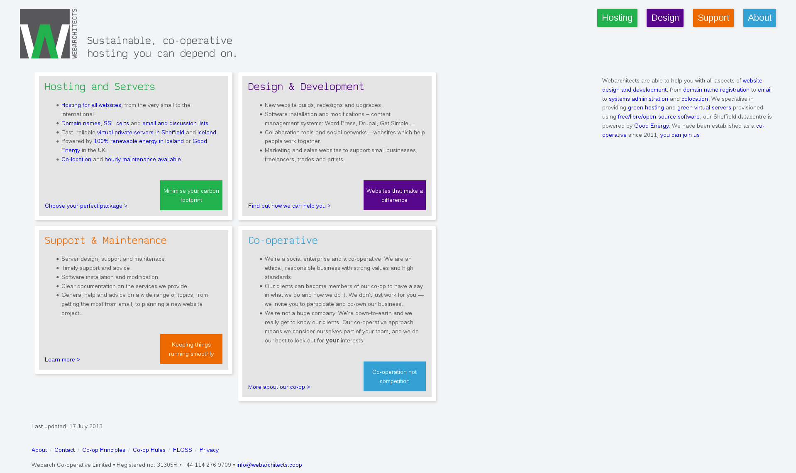796x473 pixels.
Task: Click the purple 'Websites that make a difference' box
Action: click(394, 195)
